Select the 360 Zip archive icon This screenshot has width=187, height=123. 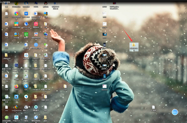(16, 35)
